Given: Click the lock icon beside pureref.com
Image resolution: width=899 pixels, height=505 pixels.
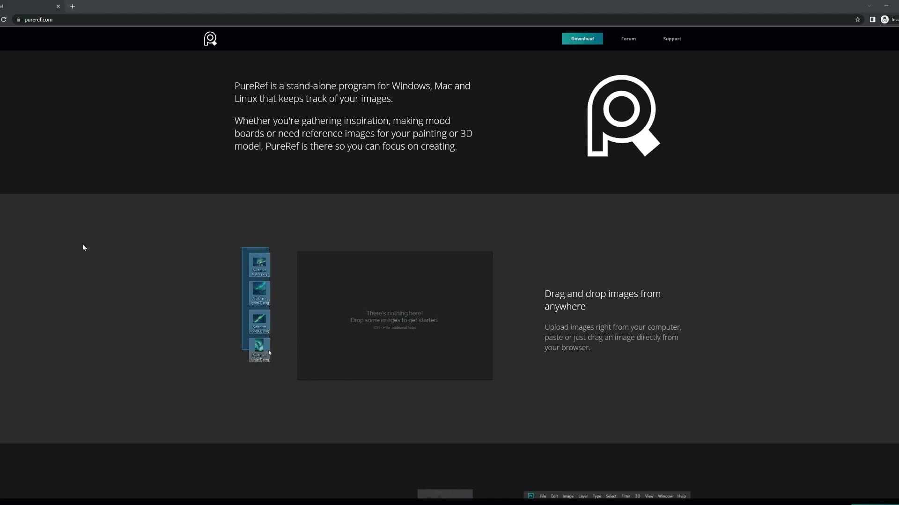Looking at the screenshot, I should [19, 20].
